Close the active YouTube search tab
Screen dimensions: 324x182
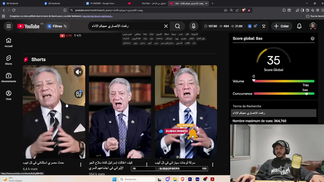pyautogui.click(x=206, y=3)
